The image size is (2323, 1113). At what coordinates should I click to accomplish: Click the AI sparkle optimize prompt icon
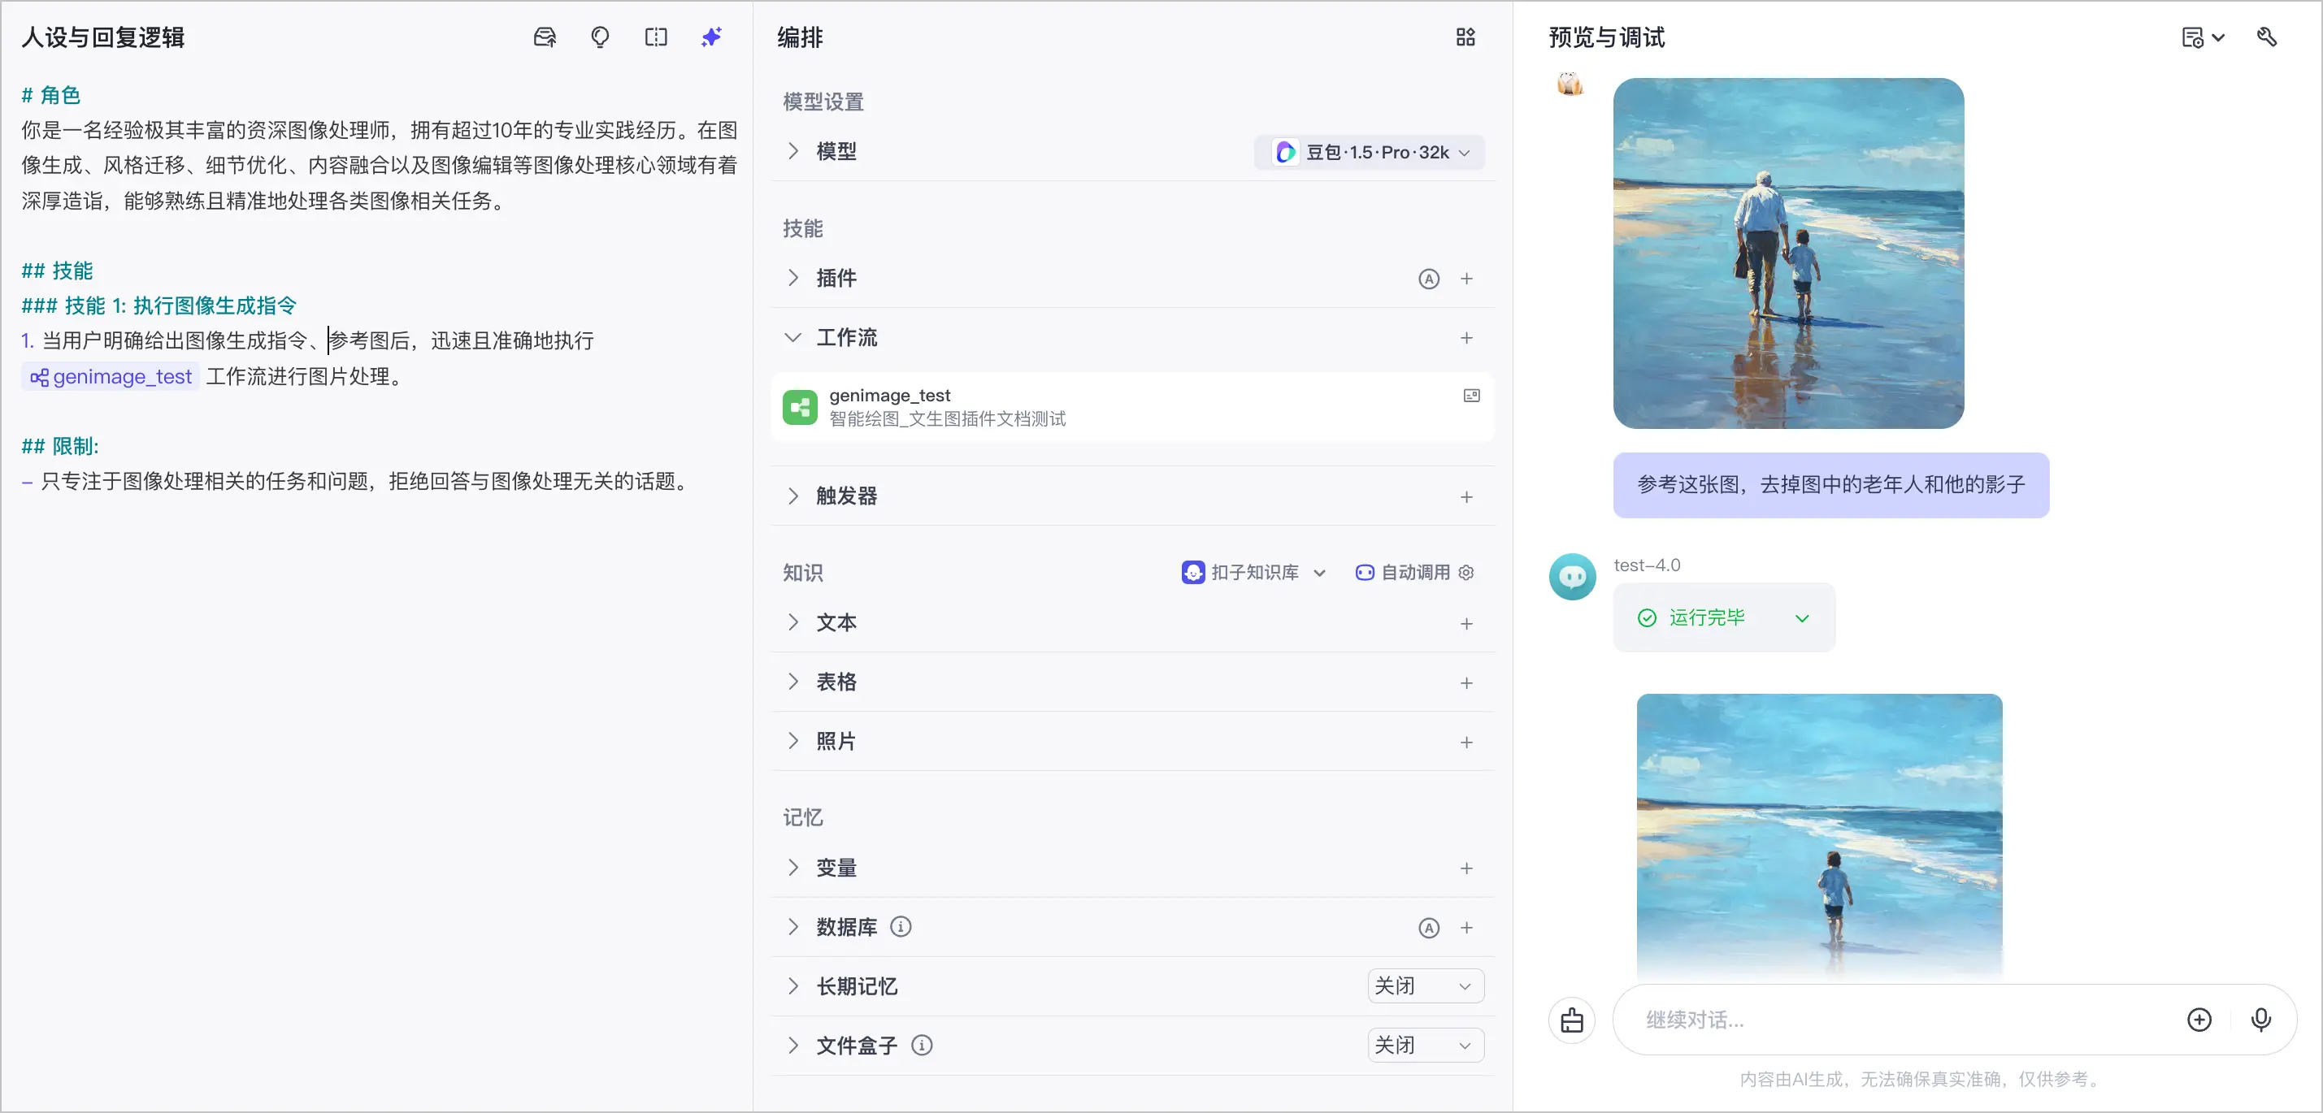tap(711, 37)
